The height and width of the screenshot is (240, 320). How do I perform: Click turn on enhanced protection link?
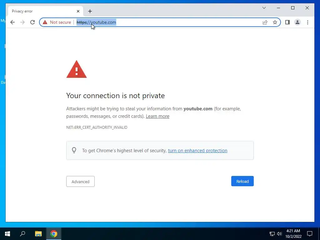click(x=197, y=151)
